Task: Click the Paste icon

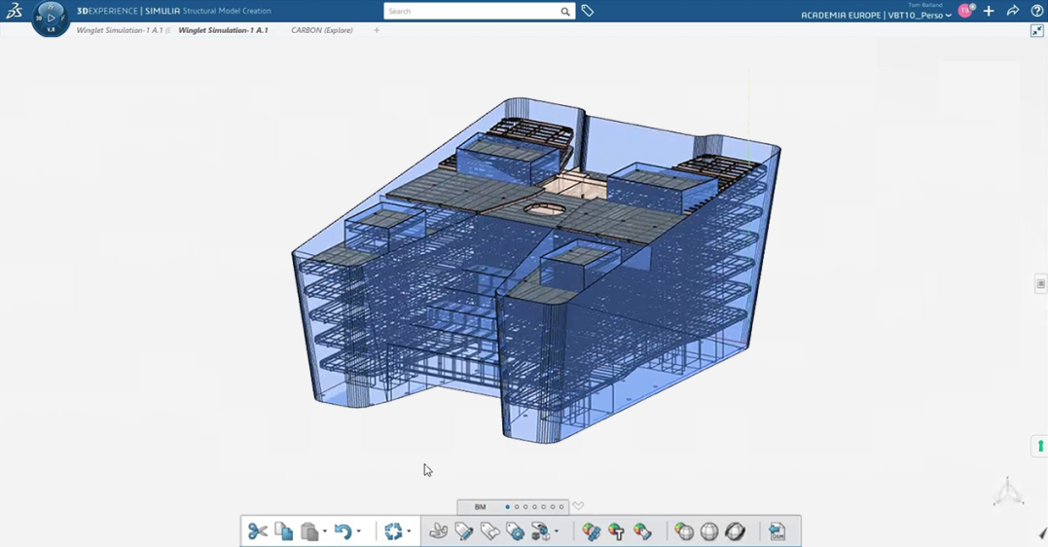Action: point(308,531)
